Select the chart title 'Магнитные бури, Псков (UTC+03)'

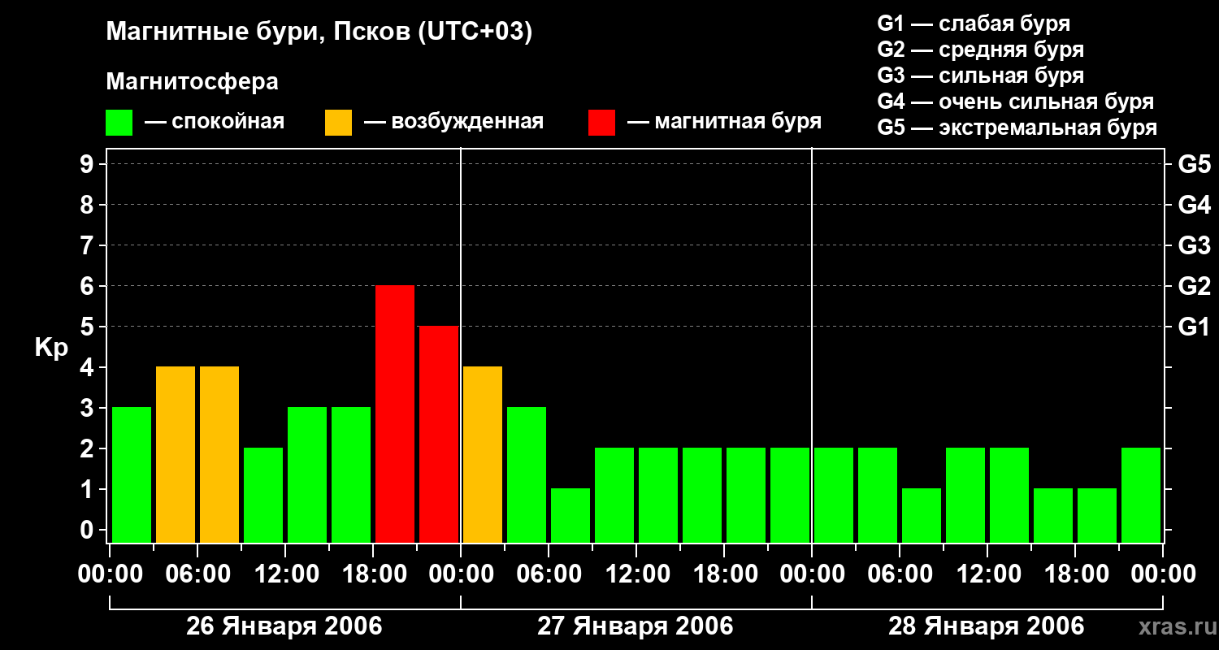(x=319, y=33)
